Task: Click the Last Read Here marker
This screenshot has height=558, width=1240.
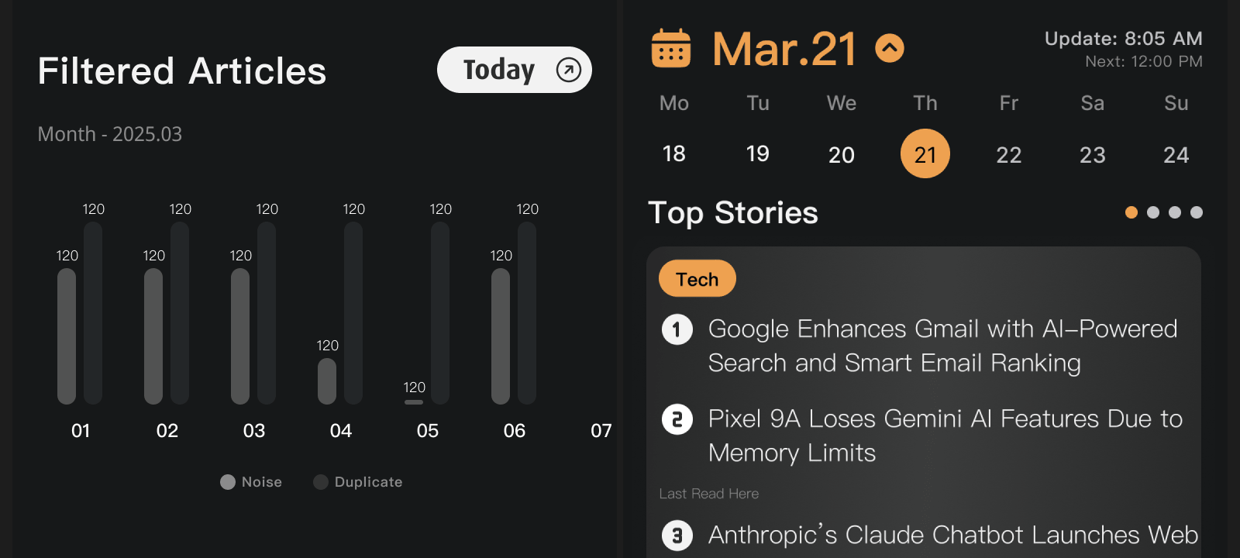Action: coord(708,493)
